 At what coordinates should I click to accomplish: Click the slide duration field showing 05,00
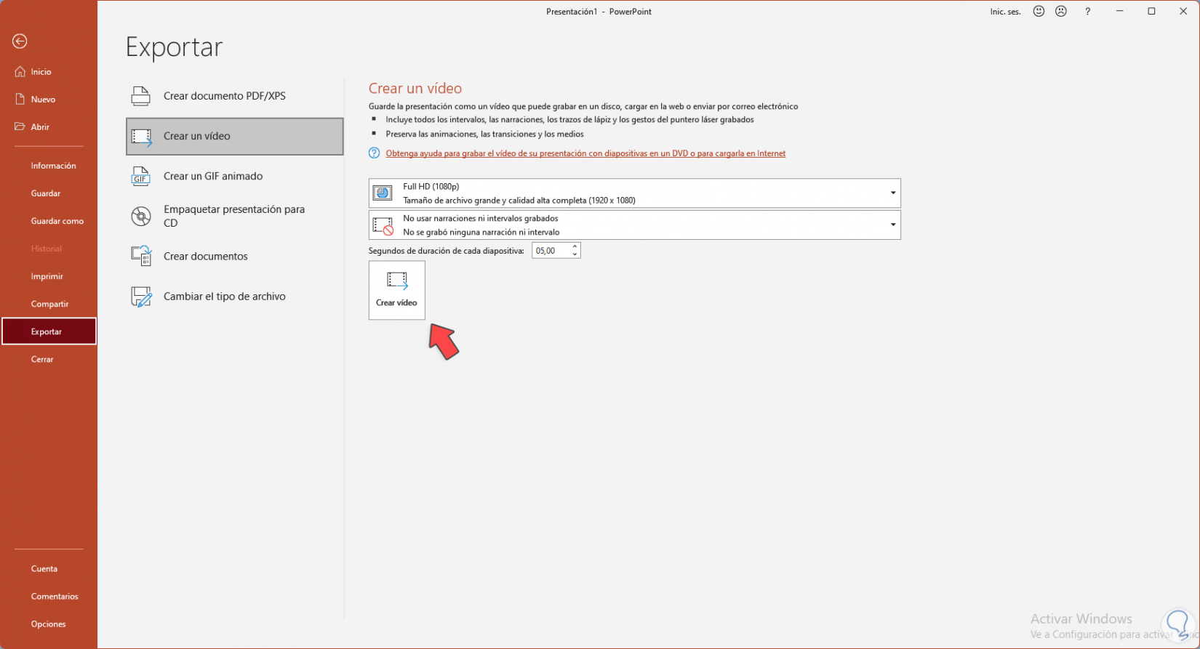[x=551, y=251]
